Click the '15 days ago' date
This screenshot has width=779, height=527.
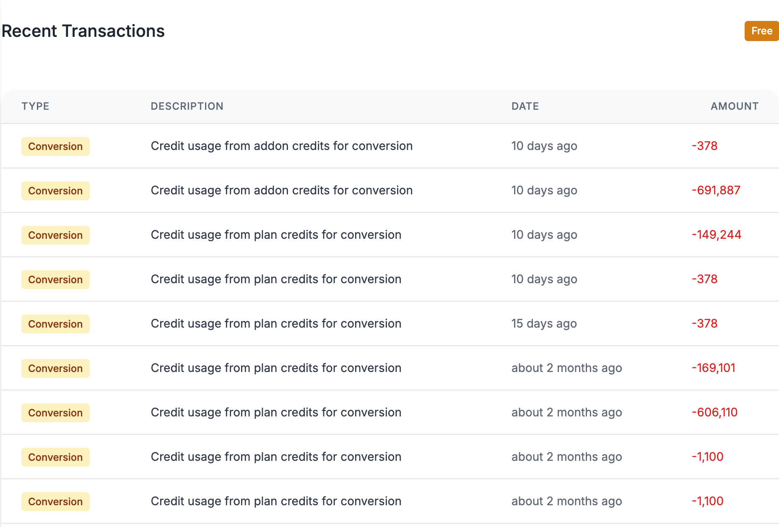pos(544,323)
